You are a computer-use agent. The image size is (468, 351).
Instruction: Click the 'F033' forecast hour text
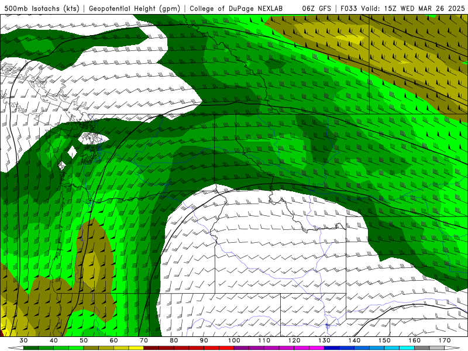[x=349, y=8]
